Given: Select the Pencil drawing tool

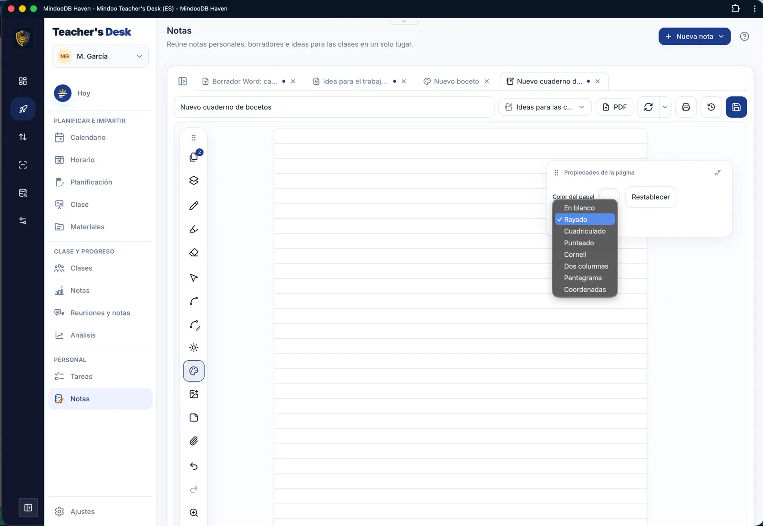Looking at the screenshot, I should (x=194, y=206).
